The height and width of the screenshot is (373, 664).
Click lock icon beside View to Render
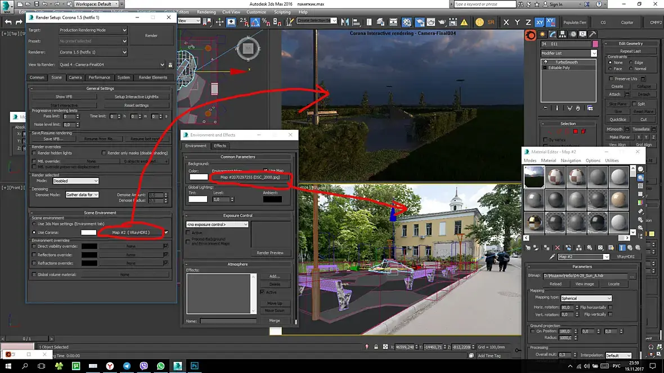point(171,65)
